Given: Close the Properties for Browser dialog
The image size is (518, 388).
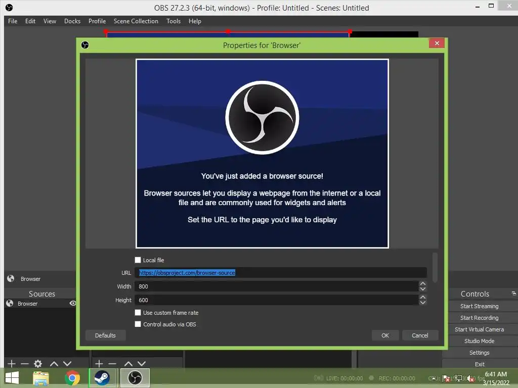Looking at the screenshot, I should click(x=437, y=43).
